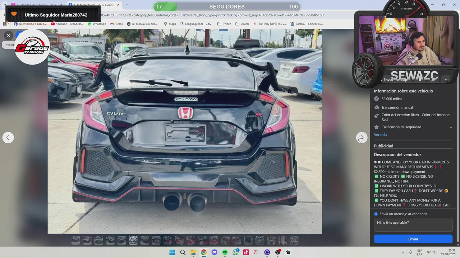Expand Calificación de seguridad details

pyautogui.click(x=451, y=128)
